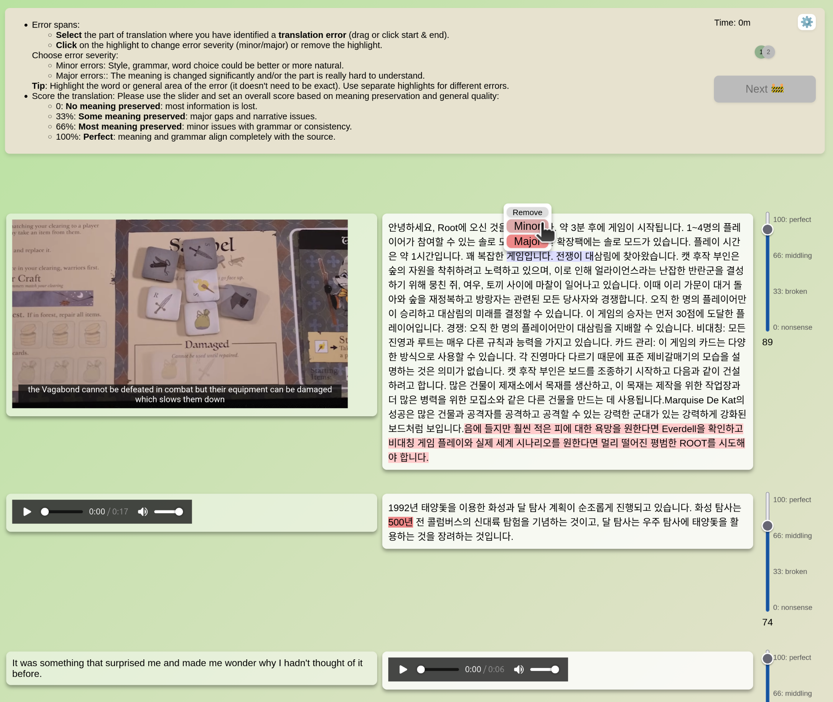Mute the bottom audio player

[519, 669]
